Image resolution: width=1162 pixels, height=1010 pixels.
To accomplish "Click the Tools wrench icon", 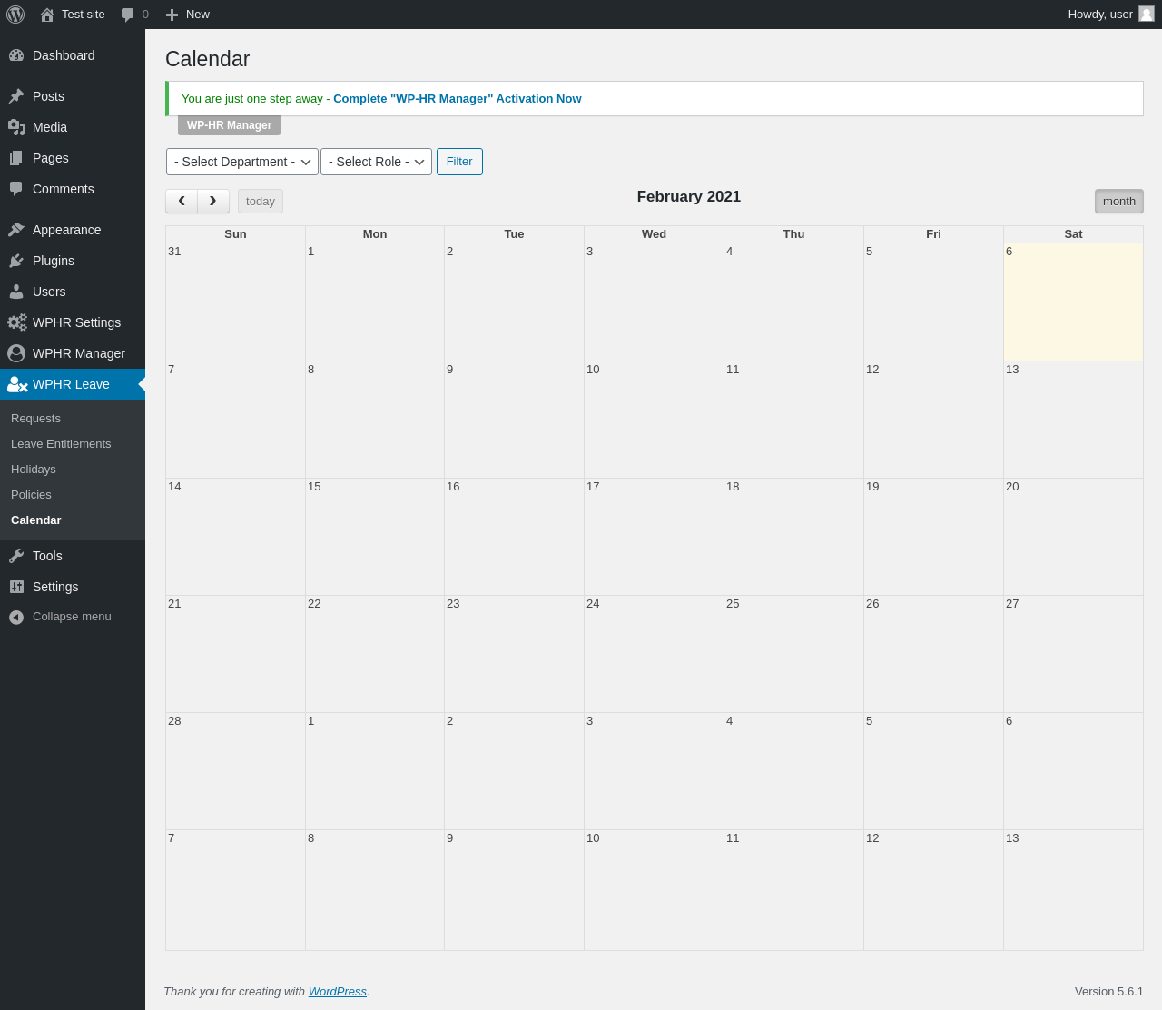I will click(16, 556).
